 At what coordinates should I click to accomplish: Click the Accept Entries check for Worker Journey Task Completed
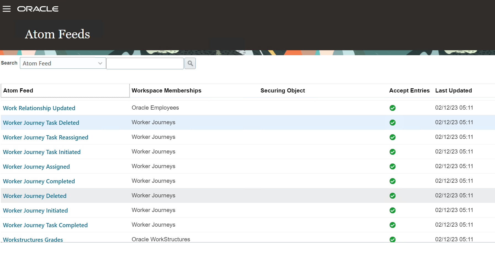click(392, 225)
